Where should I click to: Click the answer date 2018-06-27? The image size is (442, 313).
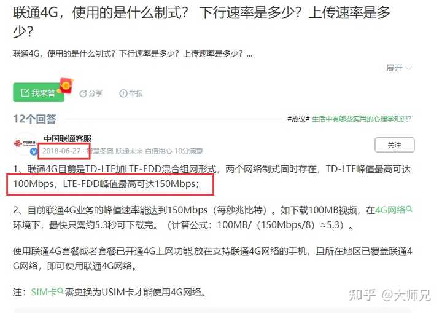tap(61, 151)
